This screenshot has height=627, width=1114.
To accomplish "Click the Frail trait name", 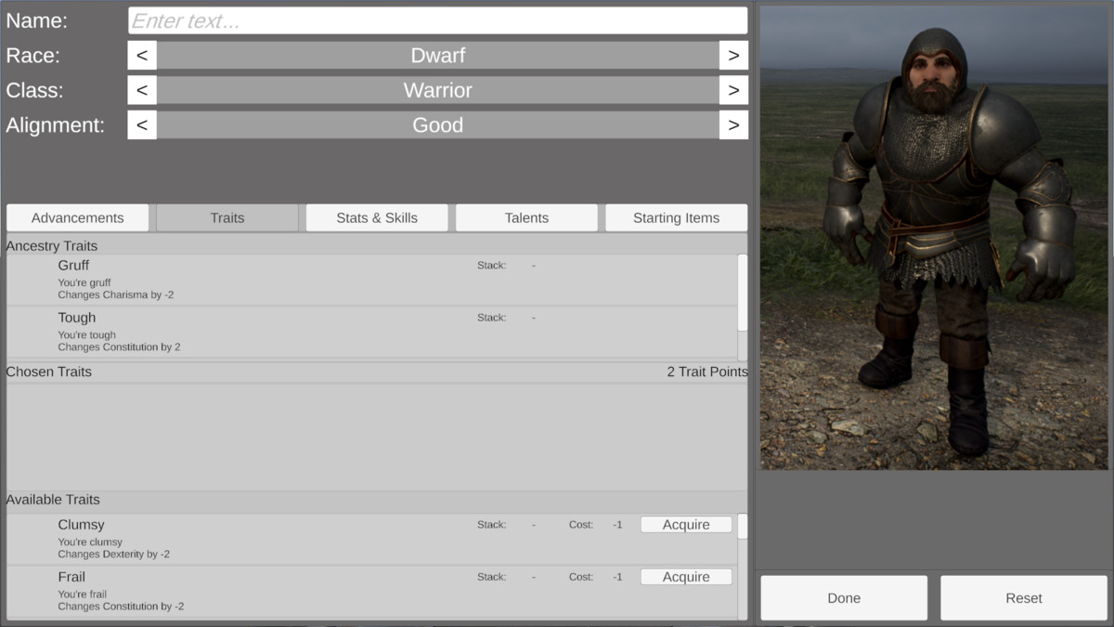I will click(x=71, y=577).
